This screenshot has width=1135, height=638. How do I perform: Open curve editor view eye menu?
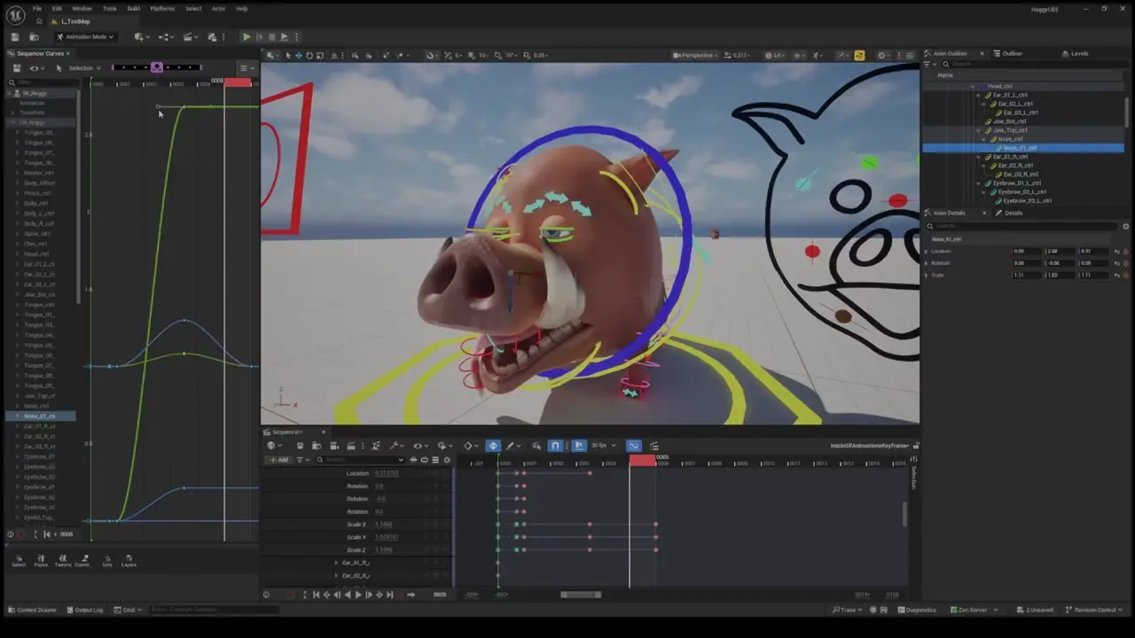35,68
